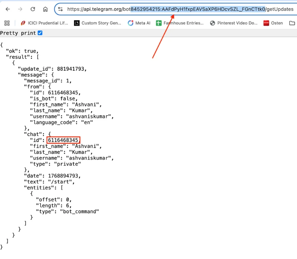Click the "private" chat type value
This screenshot has height=259, width=297.
pyautogui.click(x=67, y=164)
